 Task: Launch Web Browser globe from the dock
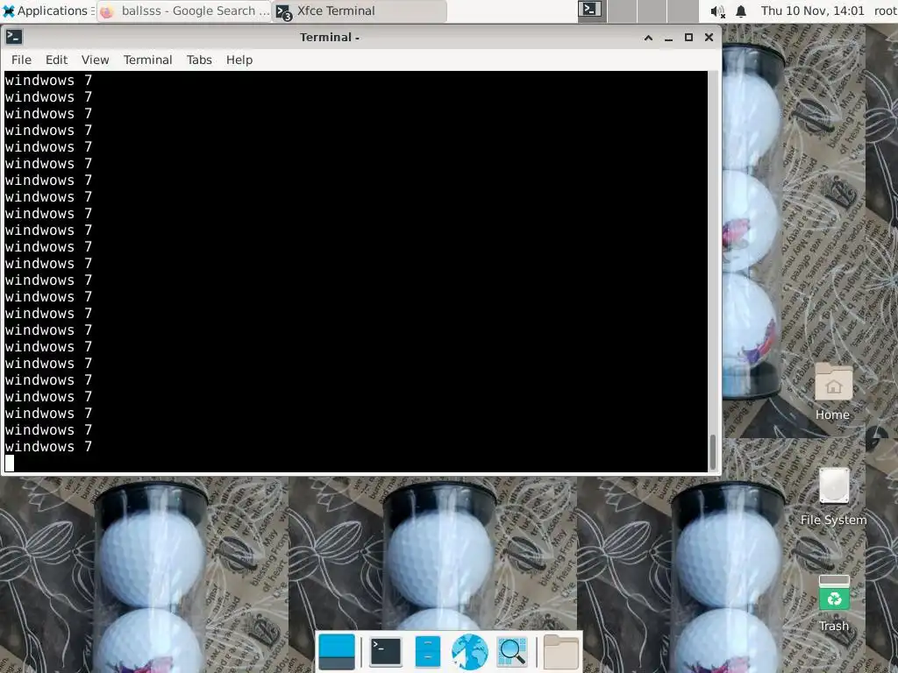tap(470, 652)
